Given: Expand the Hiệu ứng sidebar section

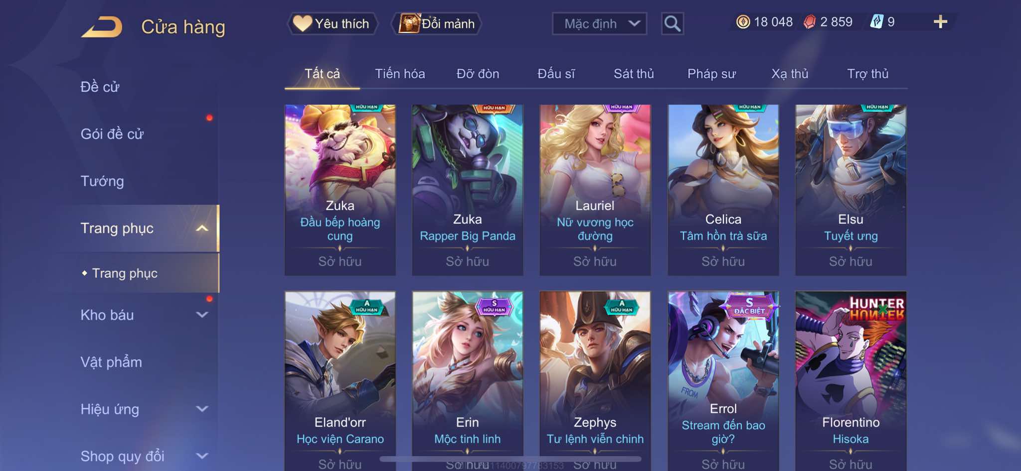Looking at the screenshot, I should (x=202, y=409).
